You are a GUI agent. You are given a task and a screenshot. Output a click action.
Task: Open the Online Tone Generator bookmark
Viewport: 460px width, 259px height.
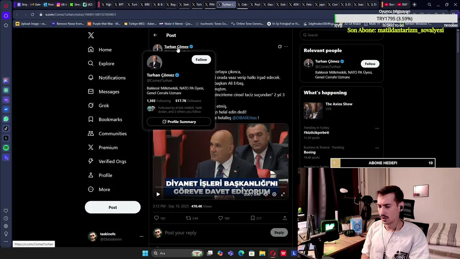click(247, 24)
